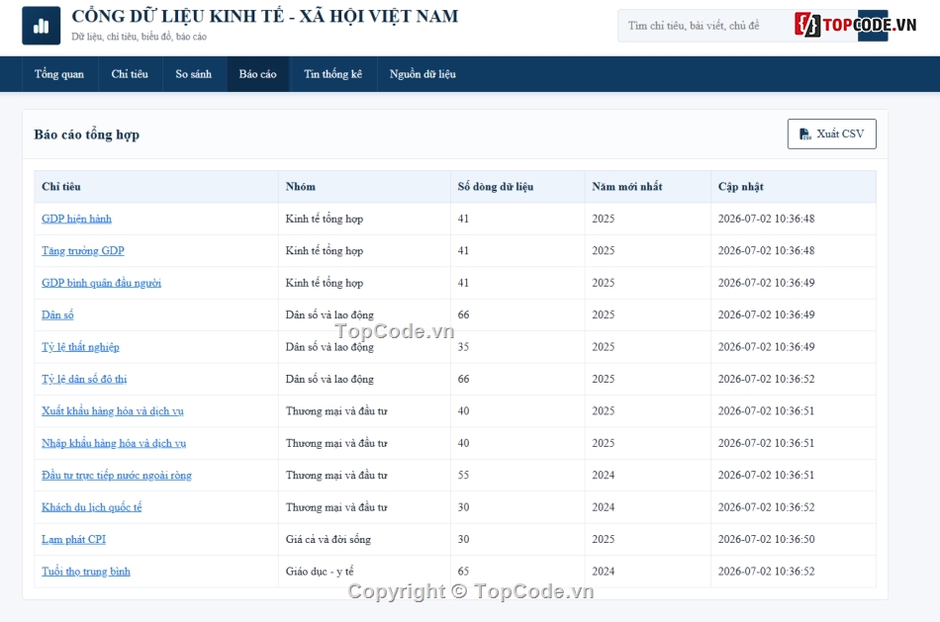This screenshot has width=940, height=622.
Task: Select the Báo cáo menu item
Action: point(258,74)
